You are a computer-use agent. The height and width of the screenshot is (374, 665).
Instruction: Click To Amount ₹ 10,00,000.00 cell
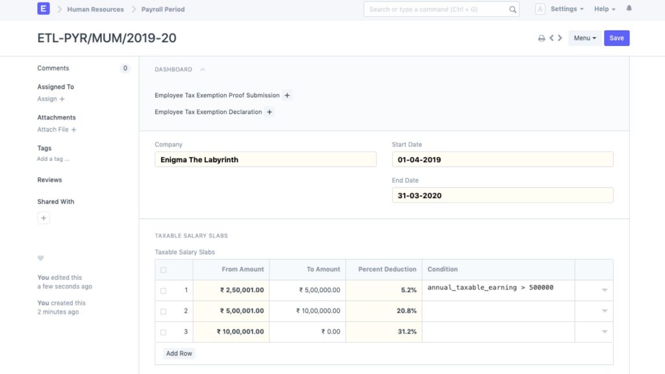point(307,311)
